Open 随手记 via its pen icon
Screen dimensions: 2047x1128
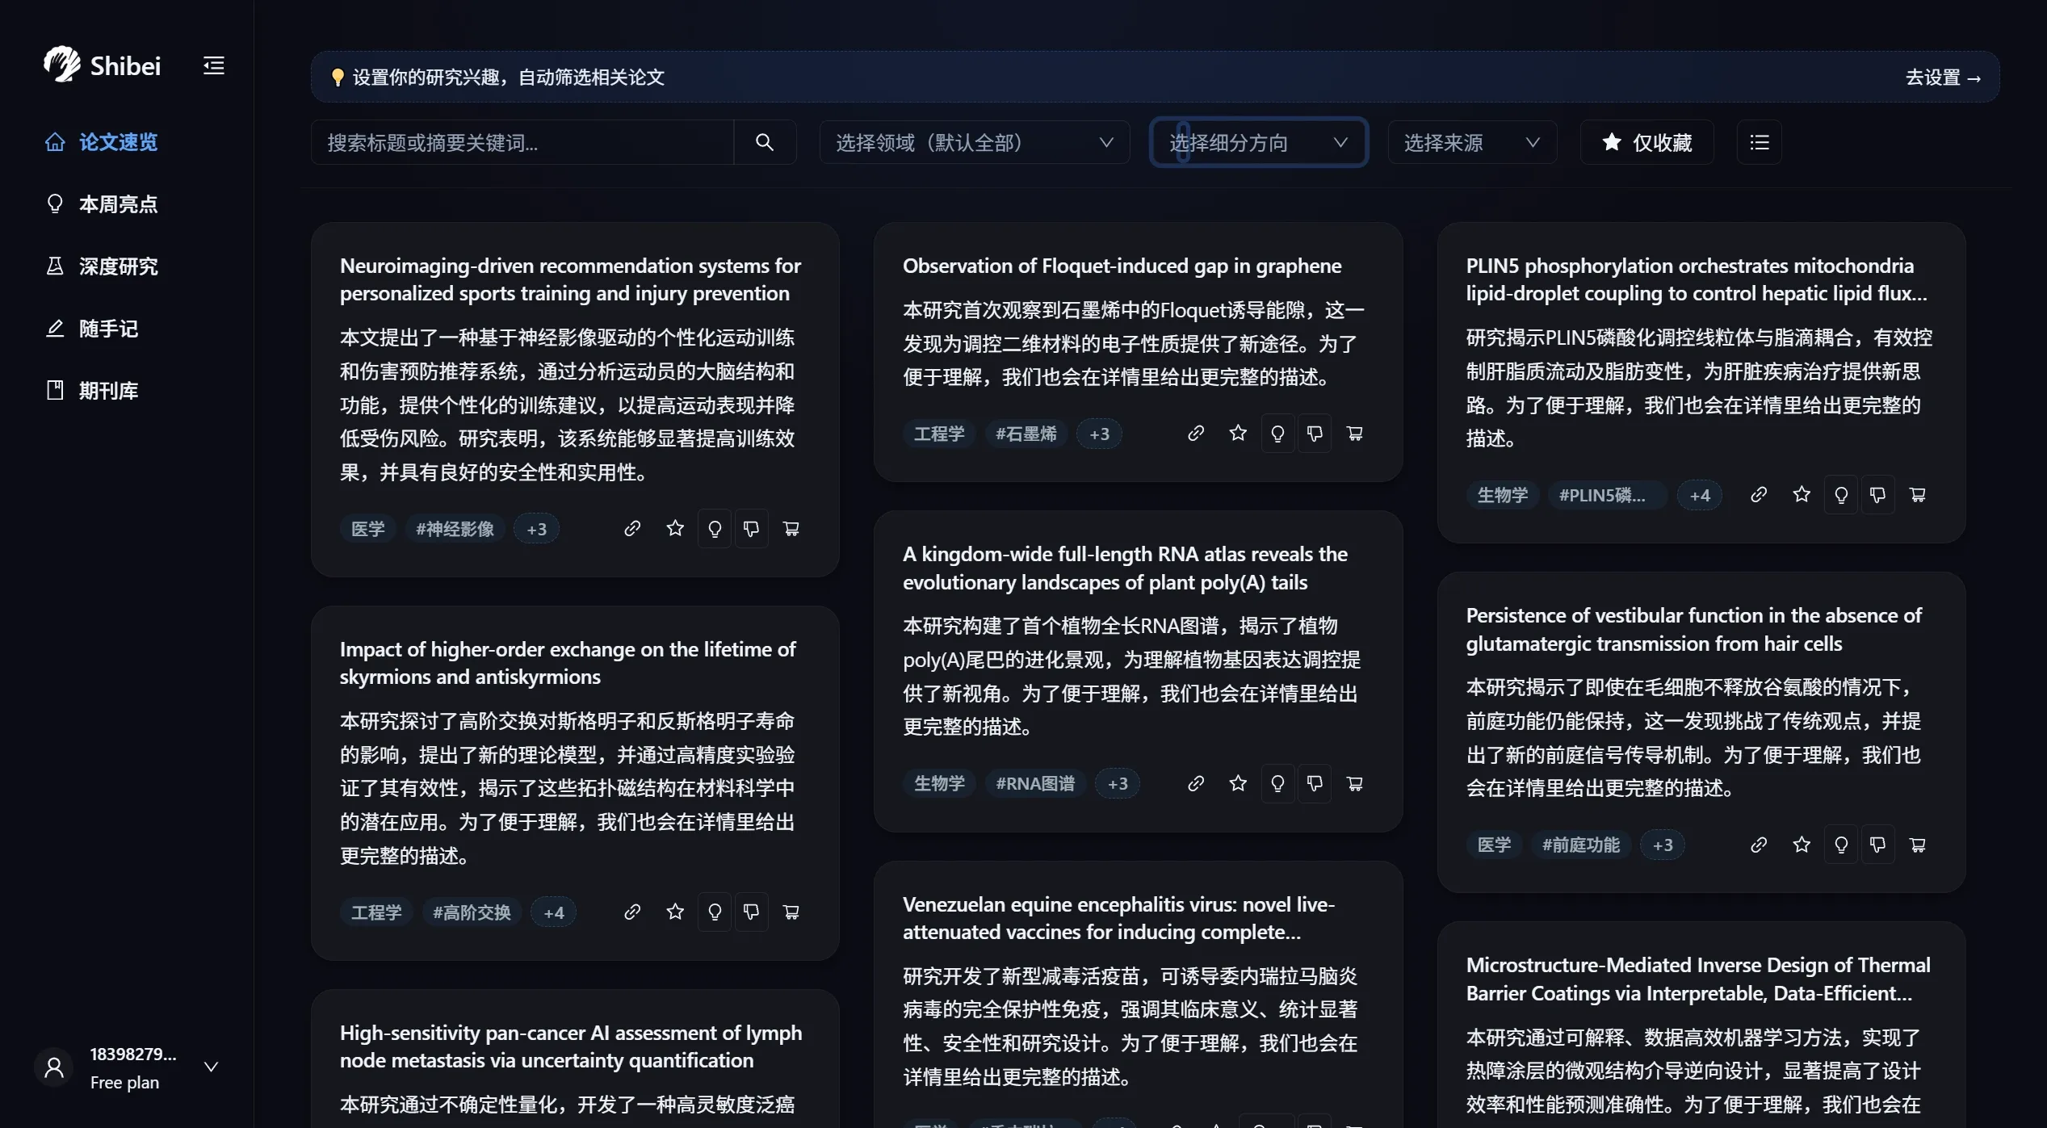(55, 328)
